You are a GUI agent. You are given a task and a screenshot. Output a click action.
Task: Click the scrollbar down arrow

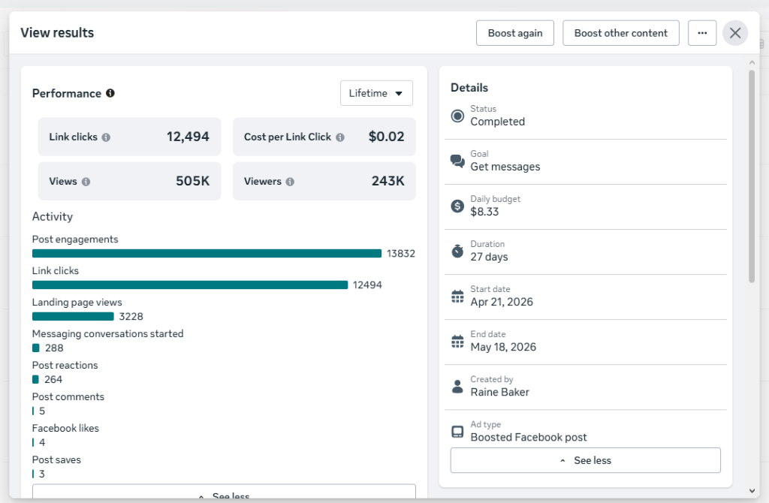click(752, 491)
